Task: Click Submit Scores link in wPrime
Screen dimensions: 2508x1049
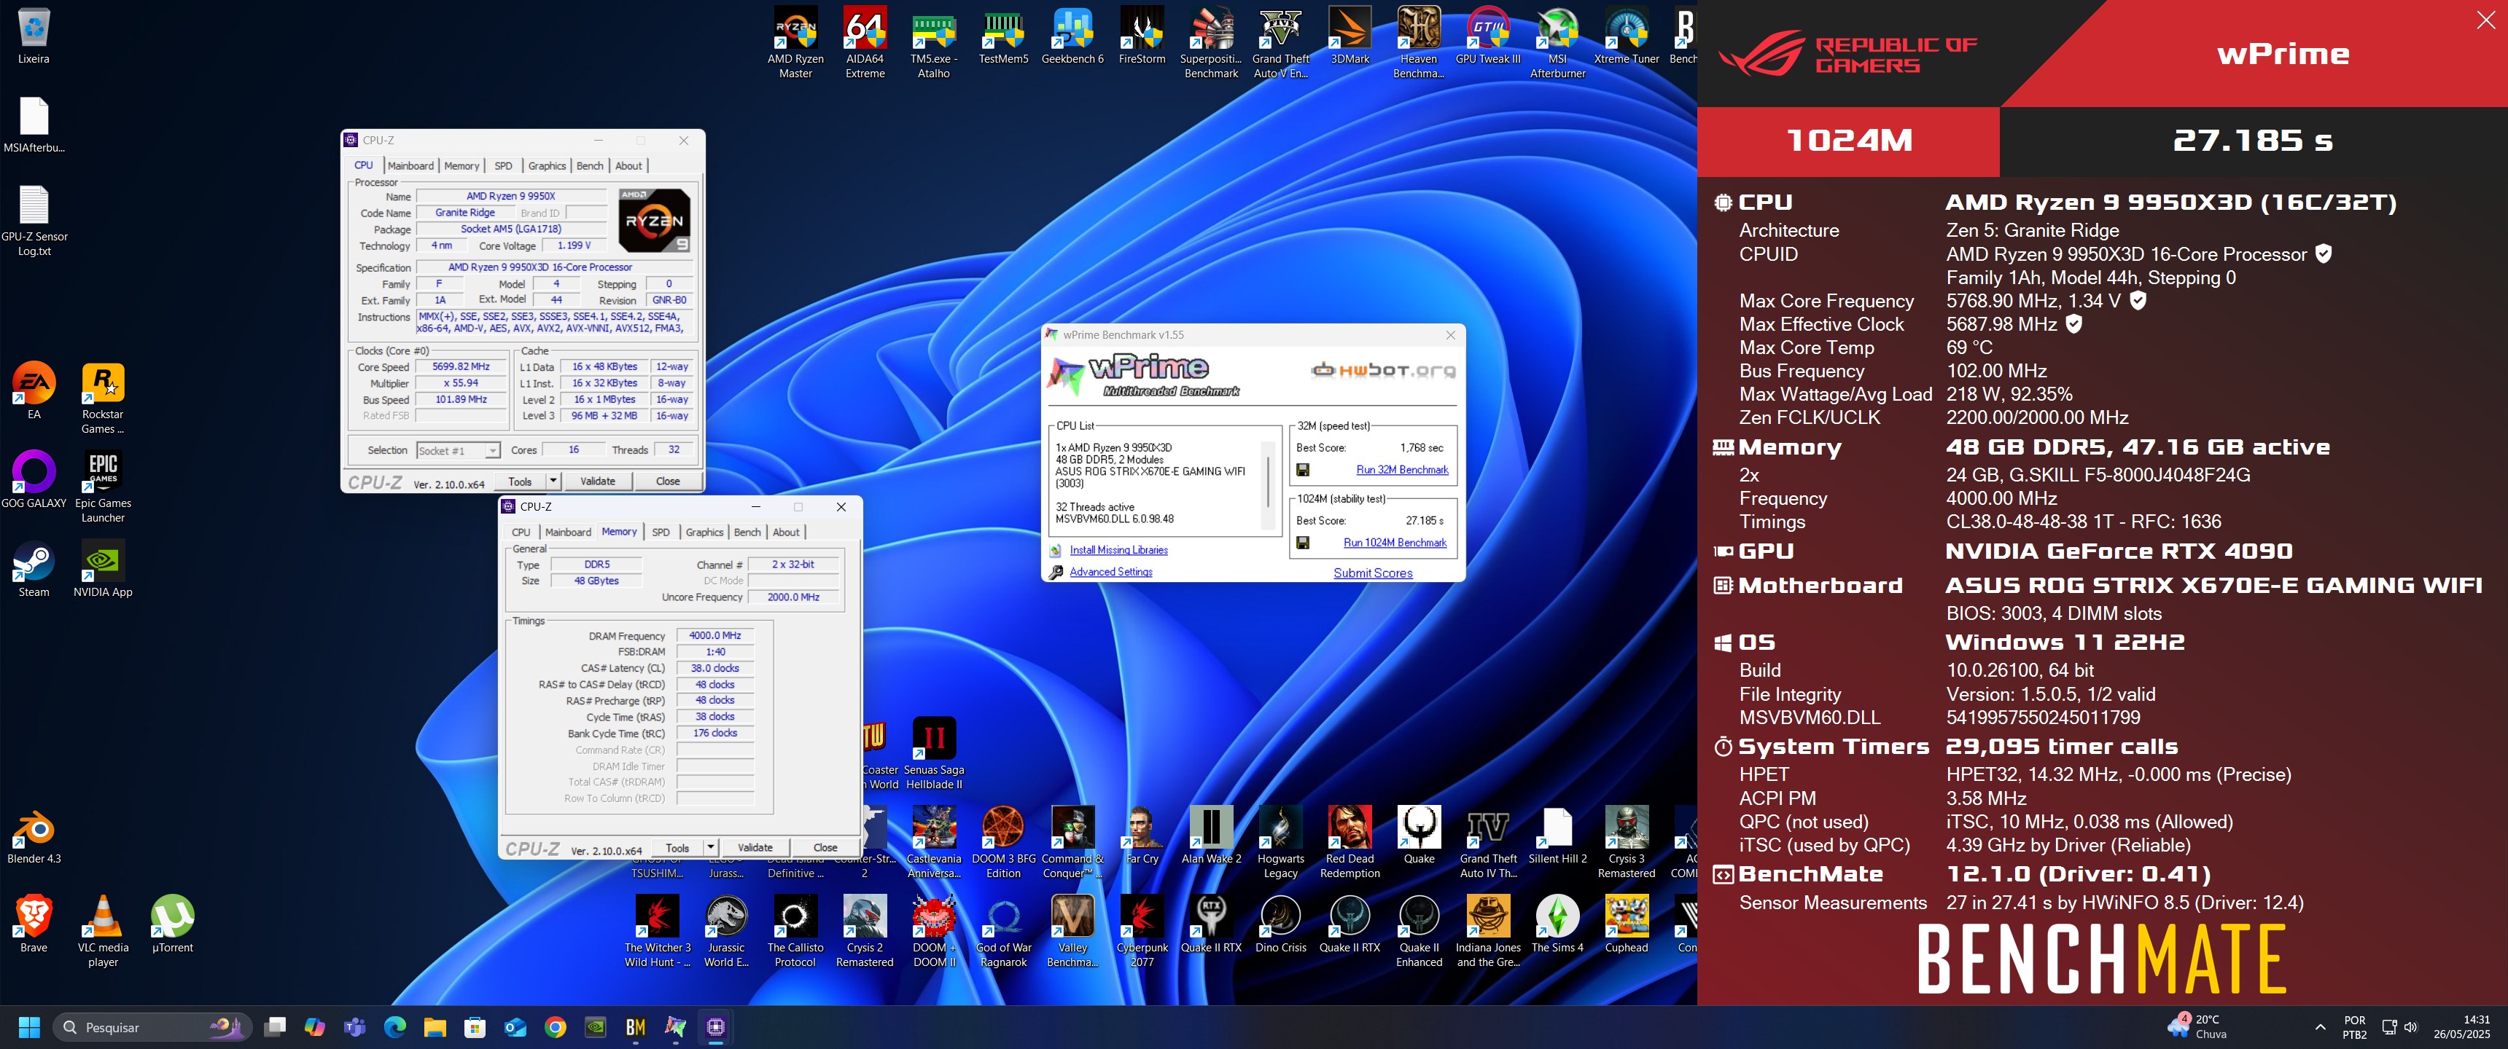Action: click(x=1373, y=573)
